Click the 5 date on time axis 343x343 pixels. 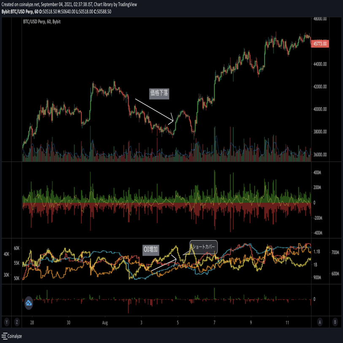tap(178, 323)
